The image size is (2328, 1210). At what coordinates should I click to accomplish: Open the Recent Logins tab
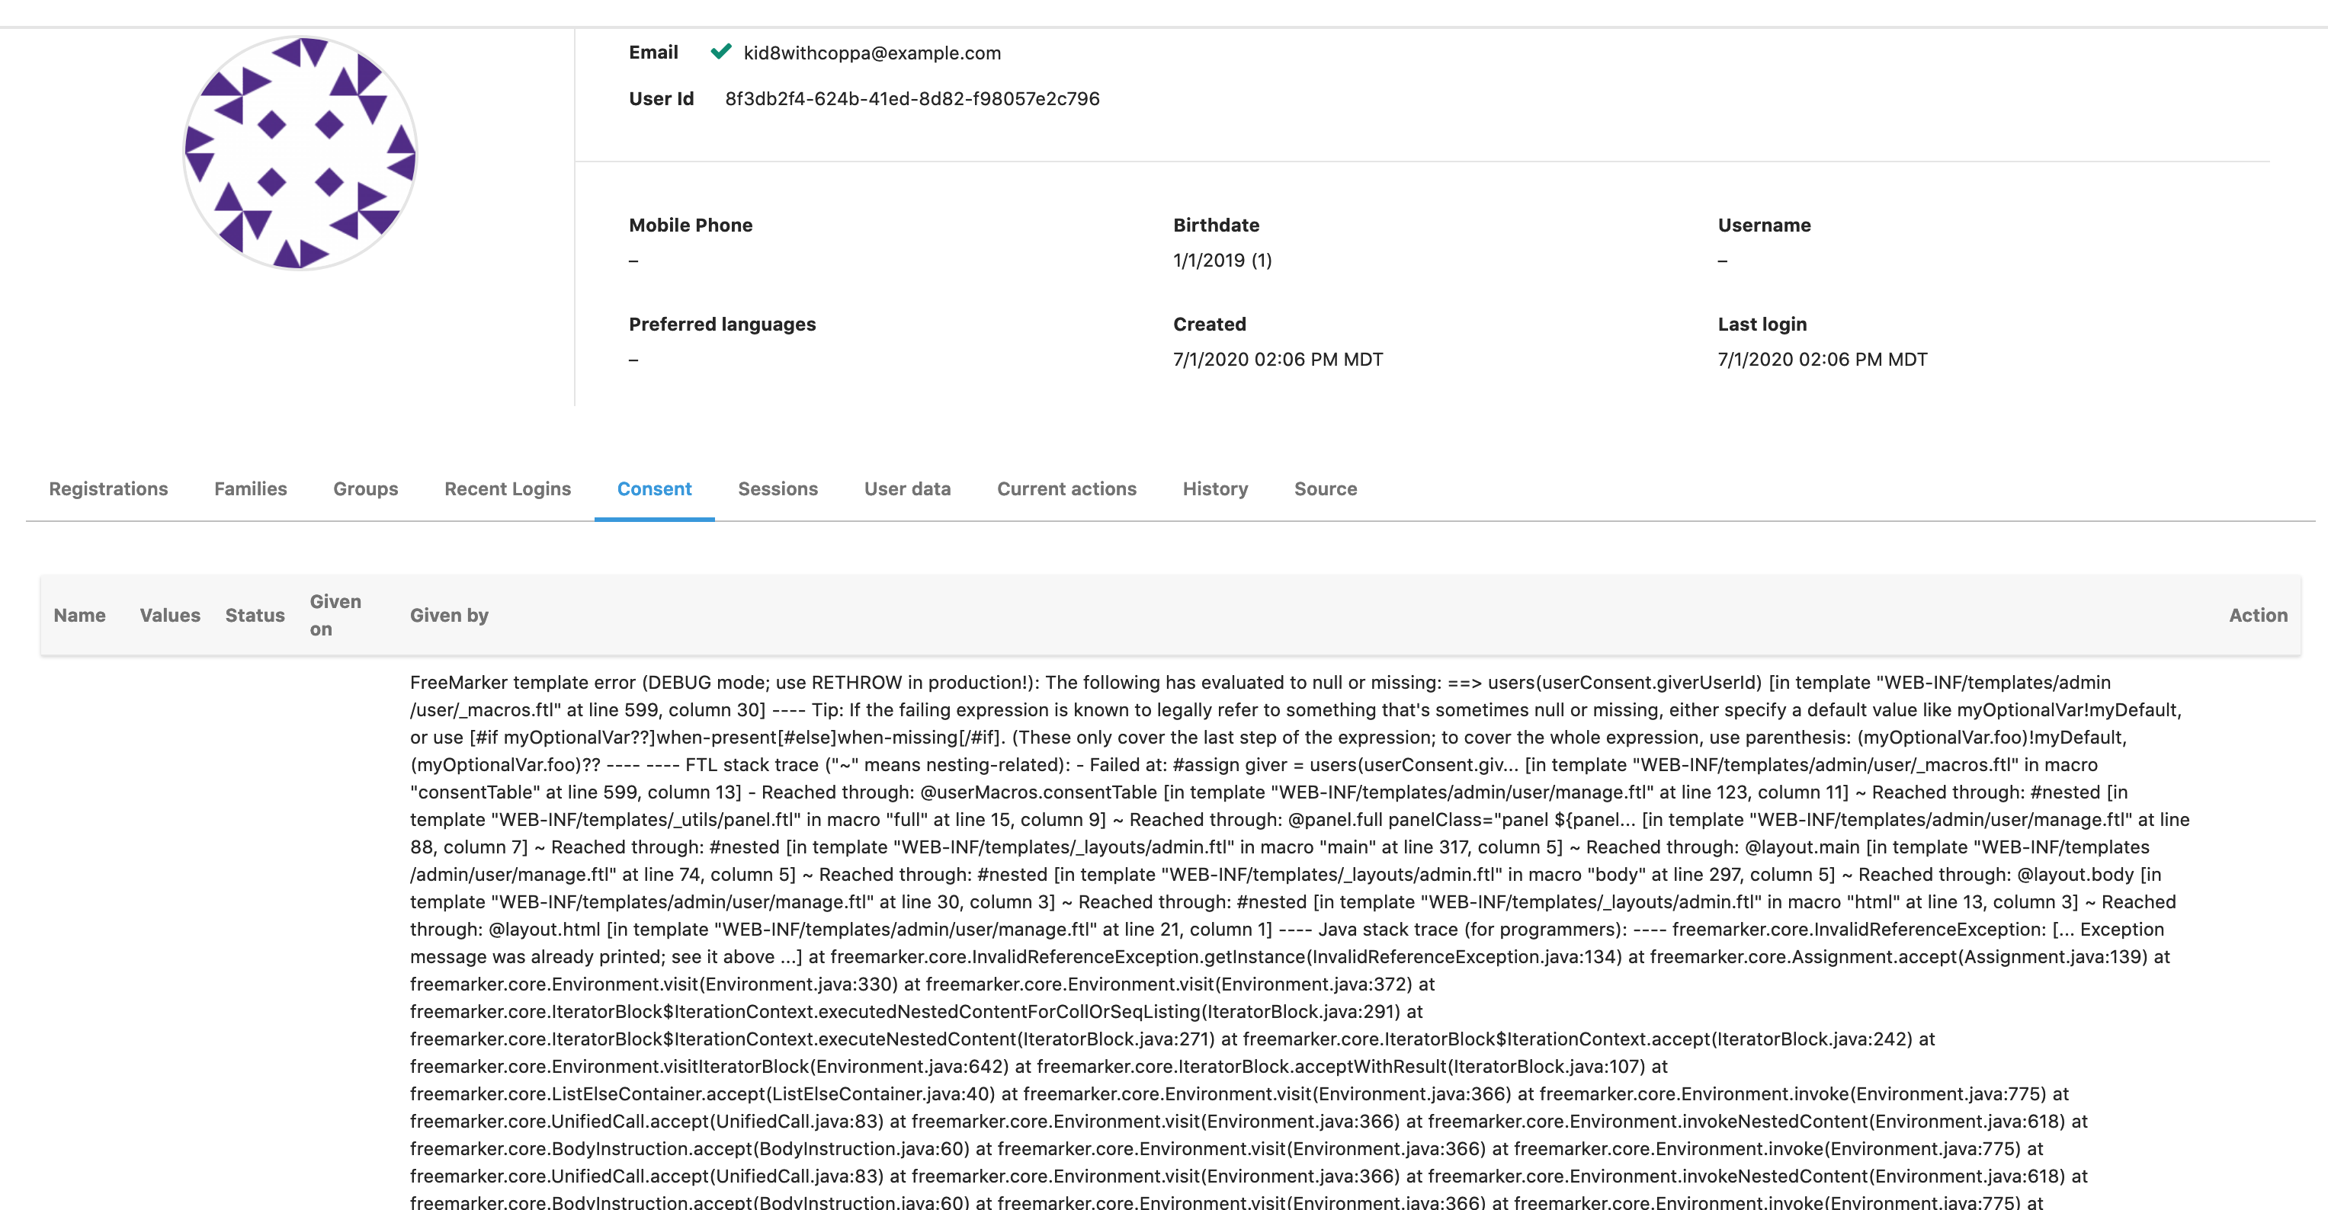tap(507, 489)
